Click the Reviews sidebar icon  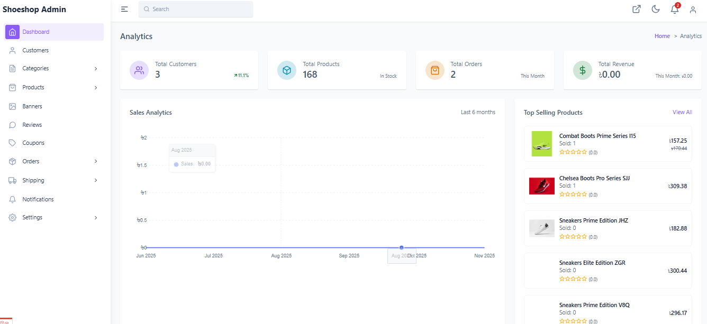tap(12, 124)
